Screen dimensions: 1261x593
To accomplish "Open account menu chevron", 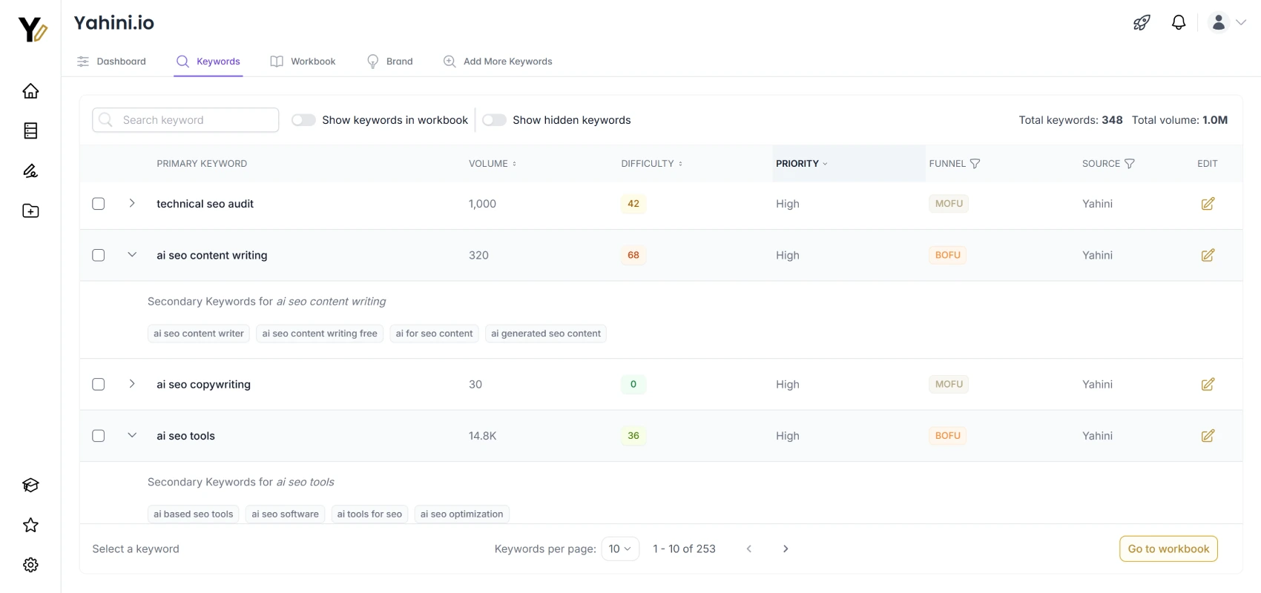I will (1241, 23).
